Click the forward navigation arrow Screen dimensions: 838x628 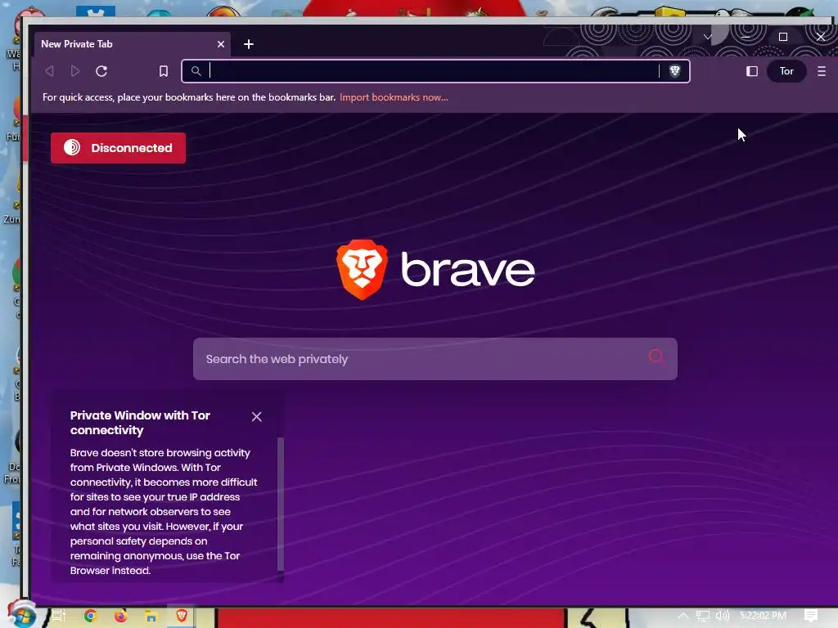[x=75, y=71]
